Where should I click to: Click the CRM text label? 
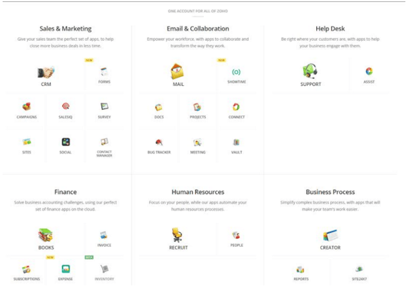[x=46, y=84]
